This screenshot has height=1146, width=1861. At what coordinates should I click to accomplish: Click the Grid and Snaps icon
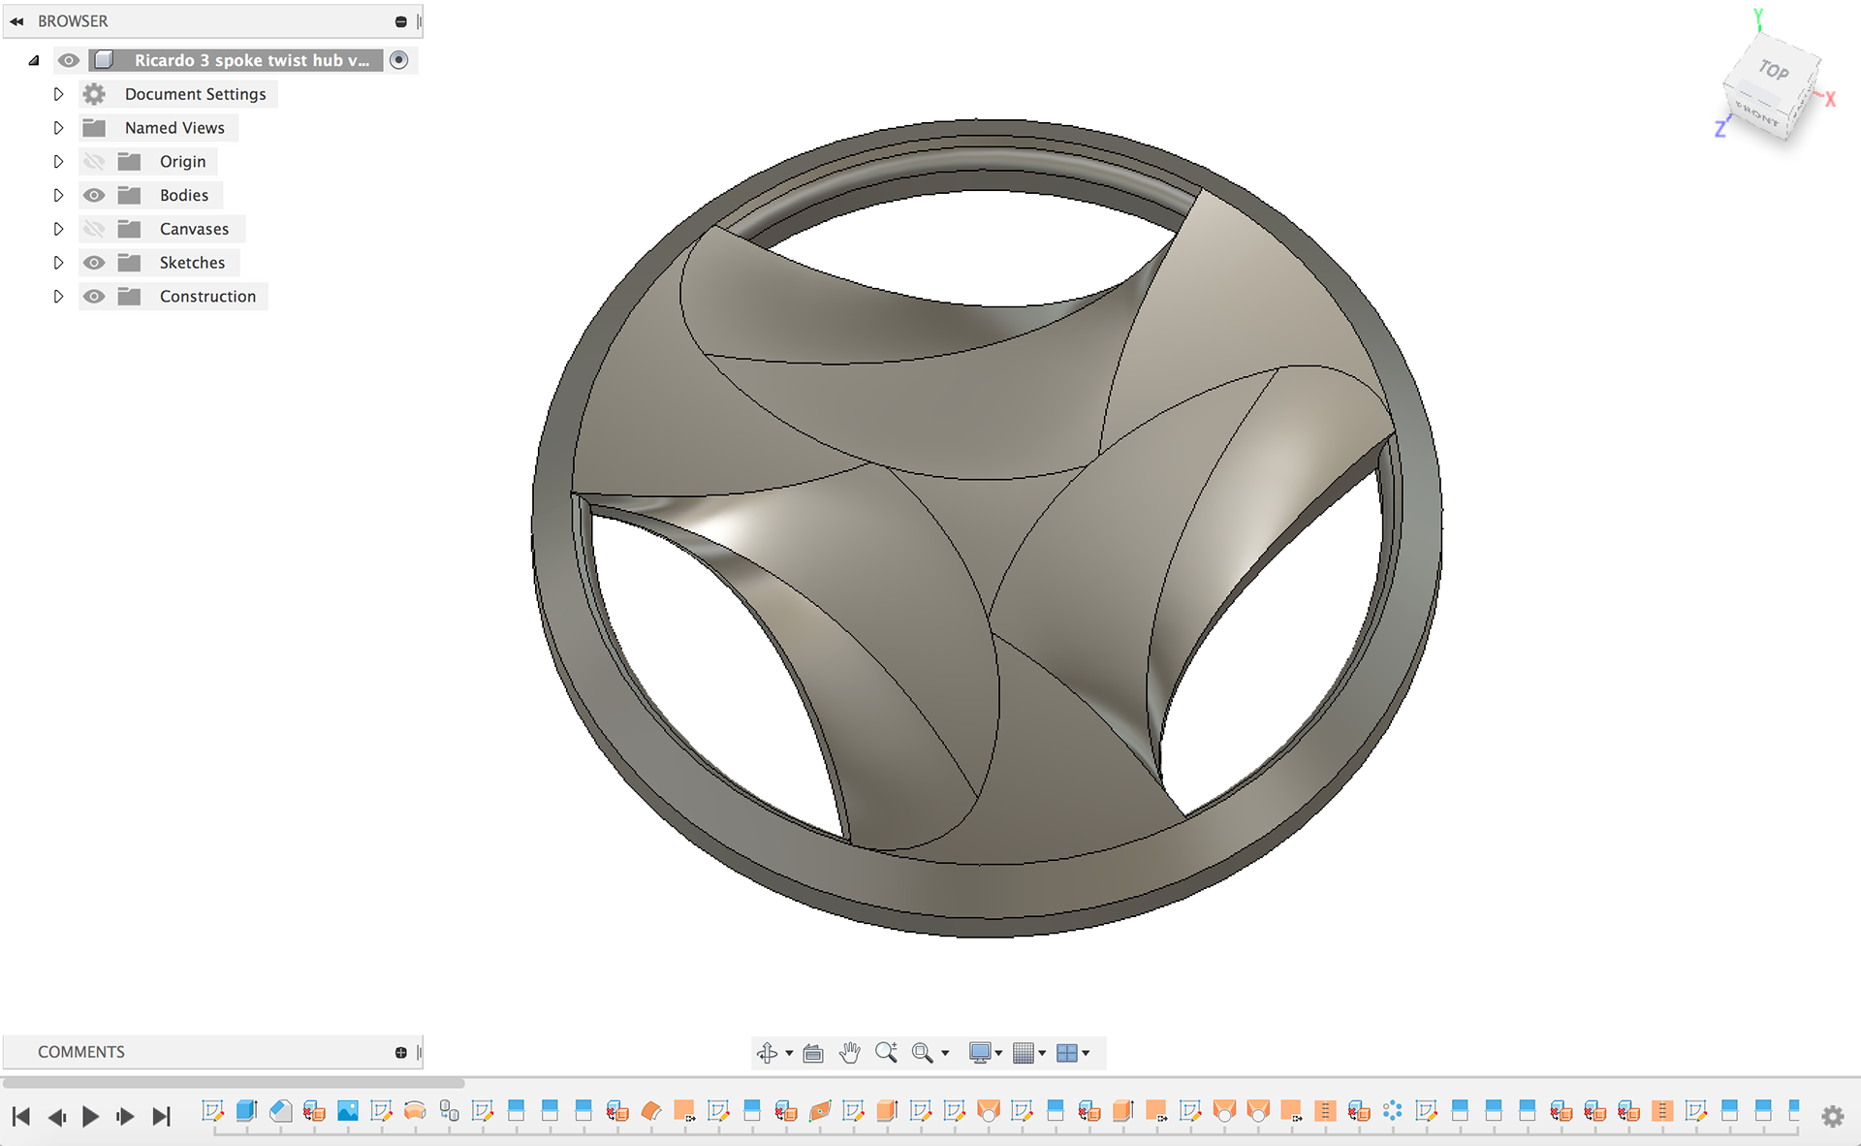pyautogui.click(x=1024, y=1053)
